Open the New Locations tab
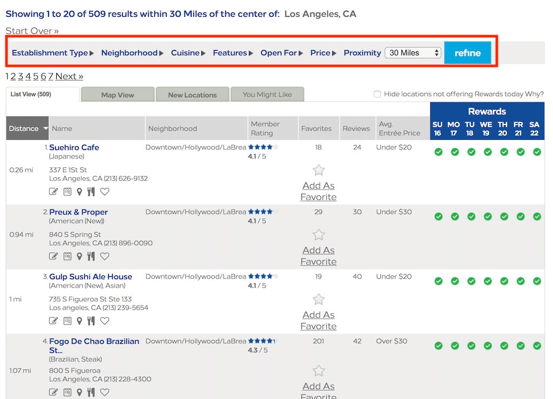 pos(193,94)
